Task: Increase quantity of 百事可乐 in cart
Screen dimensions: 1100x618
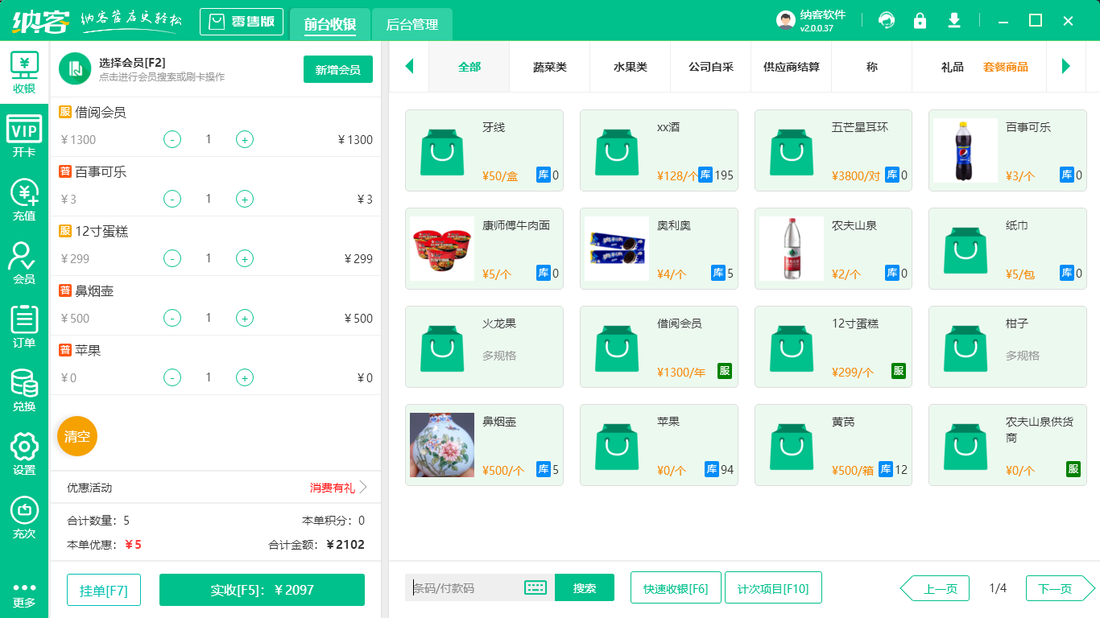Action: 245,200
